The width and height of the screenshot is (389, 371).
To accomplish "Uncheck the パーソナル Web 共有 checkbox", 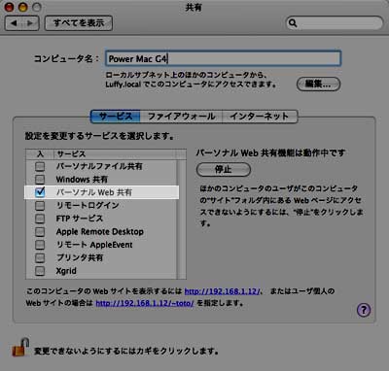I will pos(40,192).
